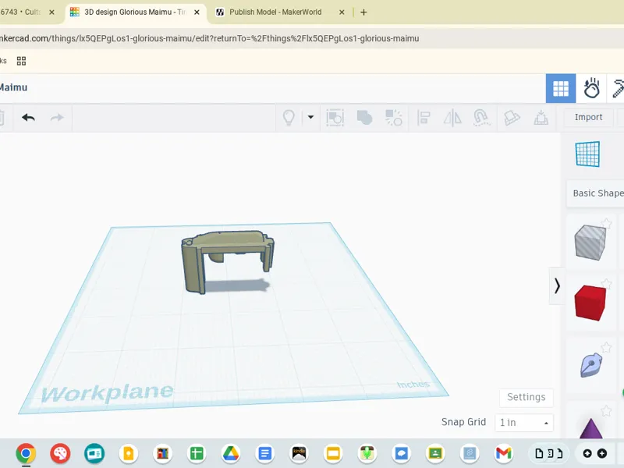Collapse the shapes panel chevron
Viewport: 624px width, 468px height.
tap(557, 285)
